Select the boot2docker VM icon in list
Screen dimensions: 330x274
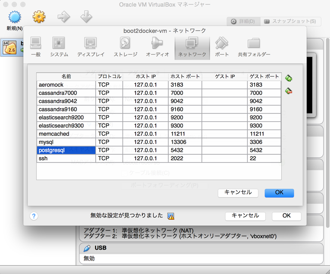tap(9, 47)
